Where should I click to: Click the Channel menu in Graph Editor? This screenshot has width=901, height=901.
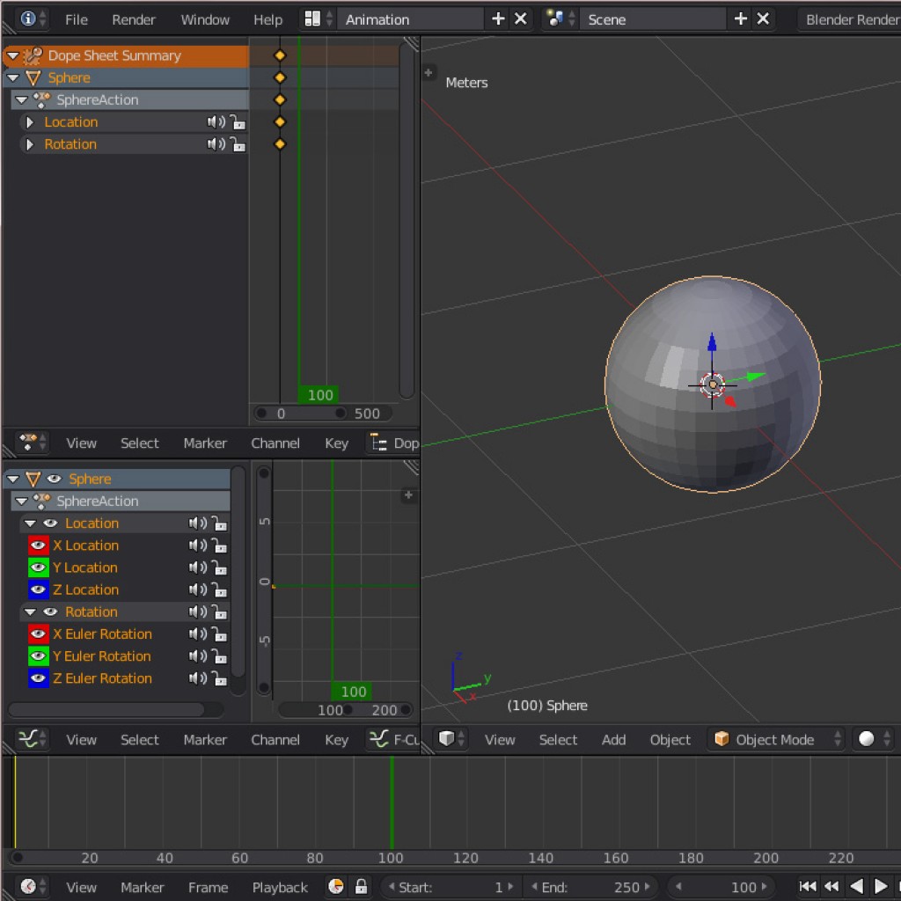click(275, 739)
